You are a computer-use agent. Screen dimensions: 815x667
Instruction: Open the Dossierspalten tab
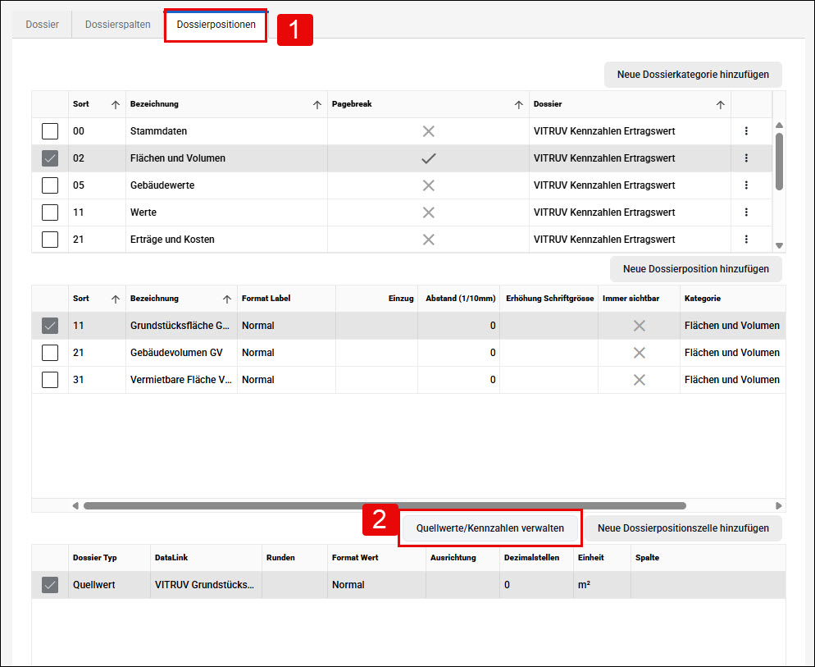point(118,25)
